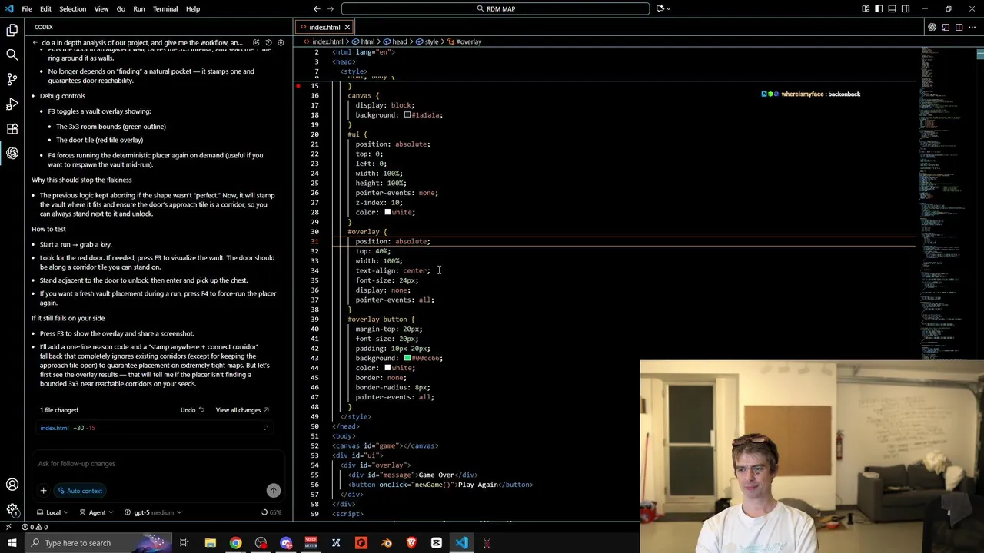This screenshot has width=984, height=553.
Task: Open the Go menu
Action: 121,8
